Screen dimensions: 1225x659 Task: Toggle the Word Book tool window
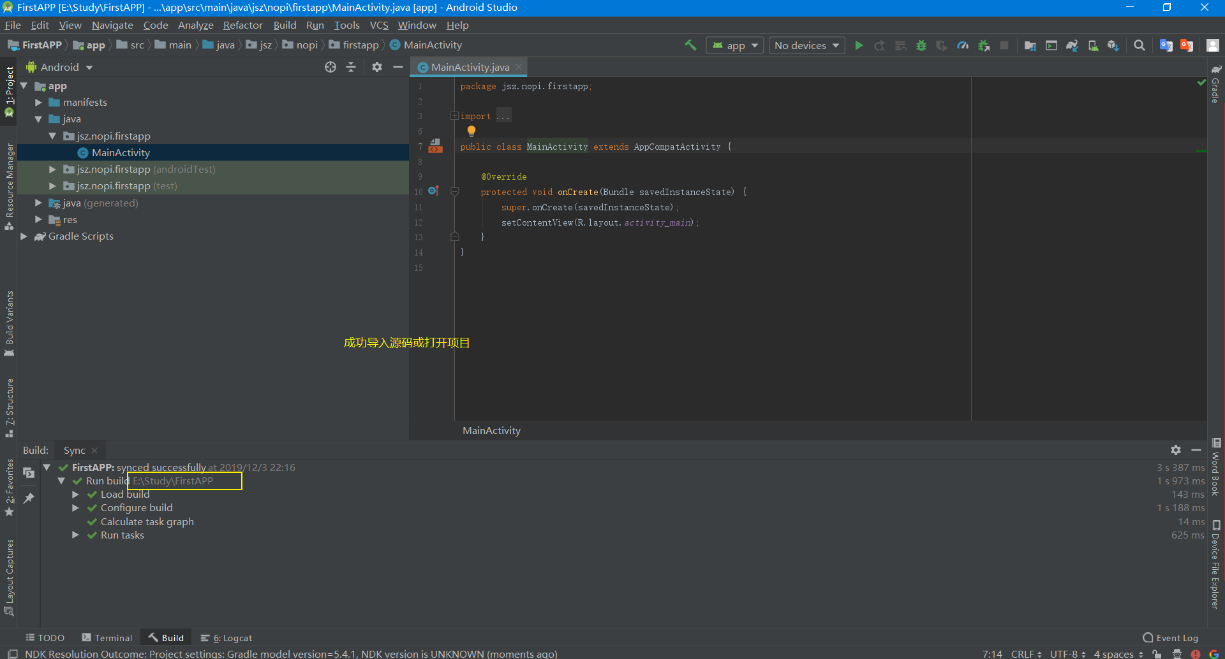click(1216, 467)
